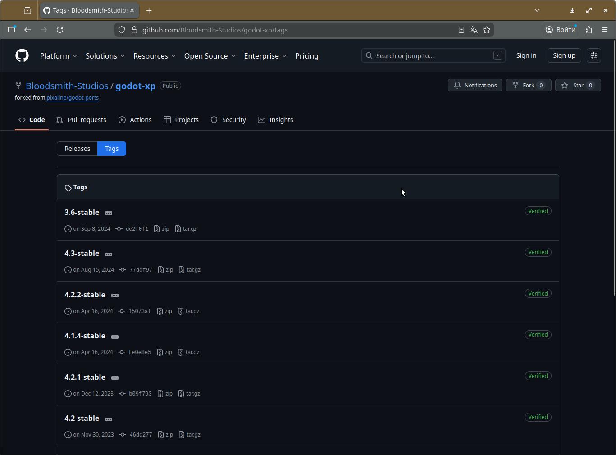616x455 pixels.
Task: Open the browser extensions puzzle icon
Action: [589, 30]
